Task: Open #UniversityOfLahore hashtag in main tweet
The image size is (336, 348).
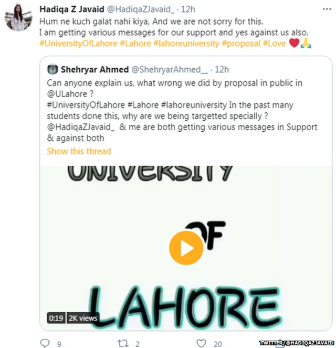Action: pos(78,43)
